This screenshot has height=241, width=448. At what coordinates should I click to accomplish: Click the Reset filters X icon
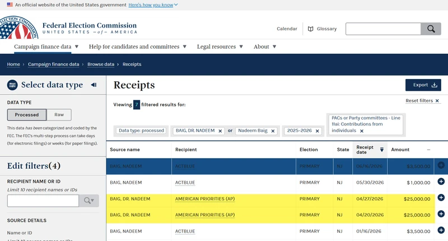[437, 101]
